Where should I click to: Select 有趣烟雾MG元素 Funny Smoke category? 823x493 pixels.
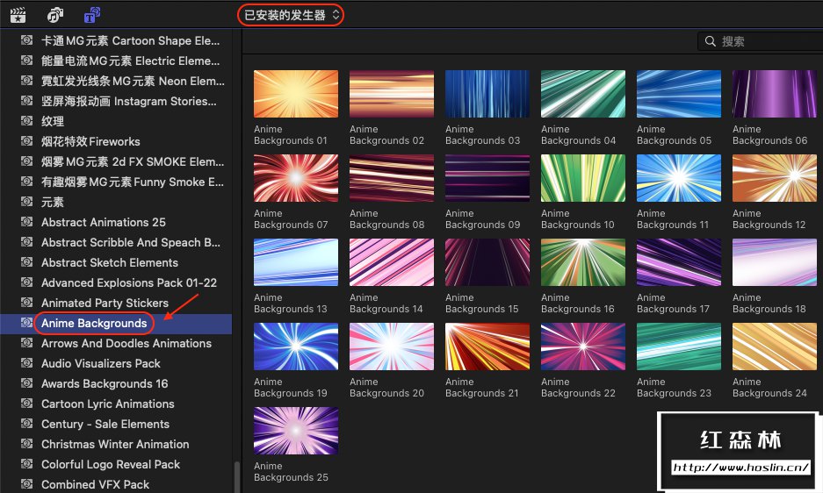tap(116, 182)
